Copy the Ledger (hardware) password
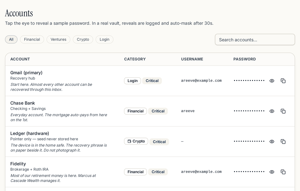300x191 pixels. (x=283, y=141)
